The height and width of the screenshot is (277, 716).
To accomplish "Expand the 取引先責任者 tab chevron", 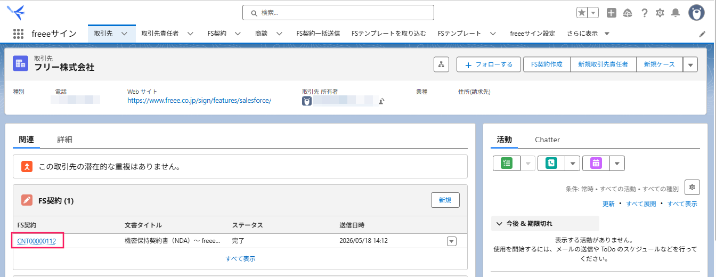I will click(x=190, y=34).
